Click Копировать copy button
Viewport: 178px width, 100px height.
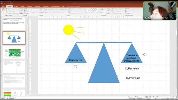click(10, 11)
